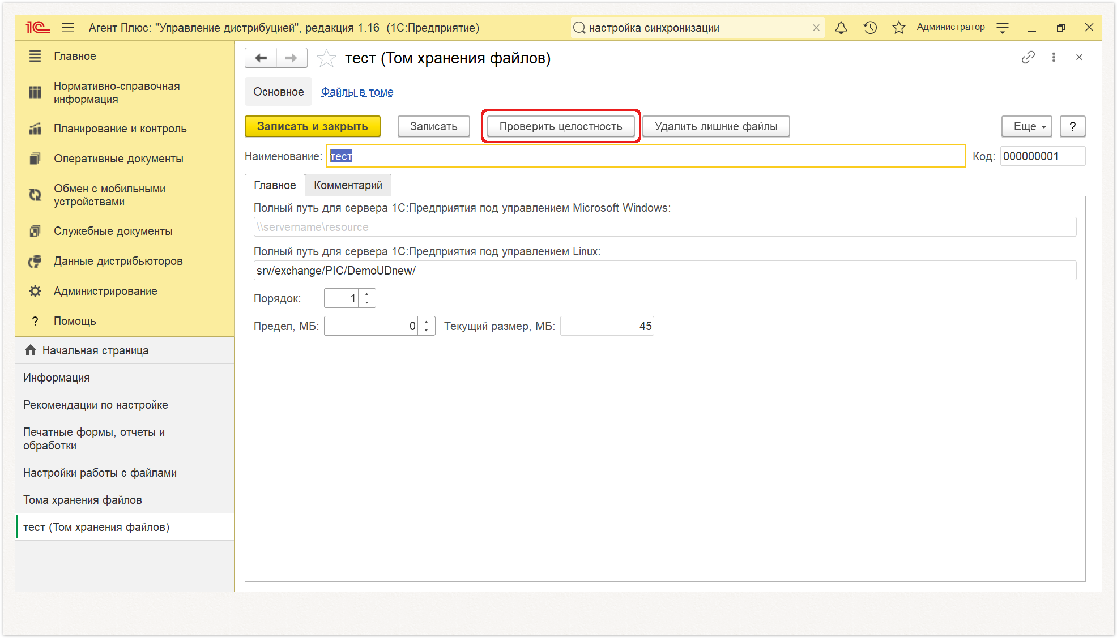Open Данные дистрибьюторов section

tap(125, 261)
